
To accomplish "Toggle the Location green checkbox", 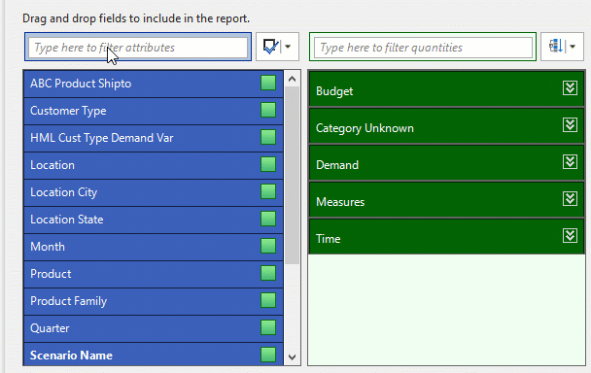I will pos(268,164).
